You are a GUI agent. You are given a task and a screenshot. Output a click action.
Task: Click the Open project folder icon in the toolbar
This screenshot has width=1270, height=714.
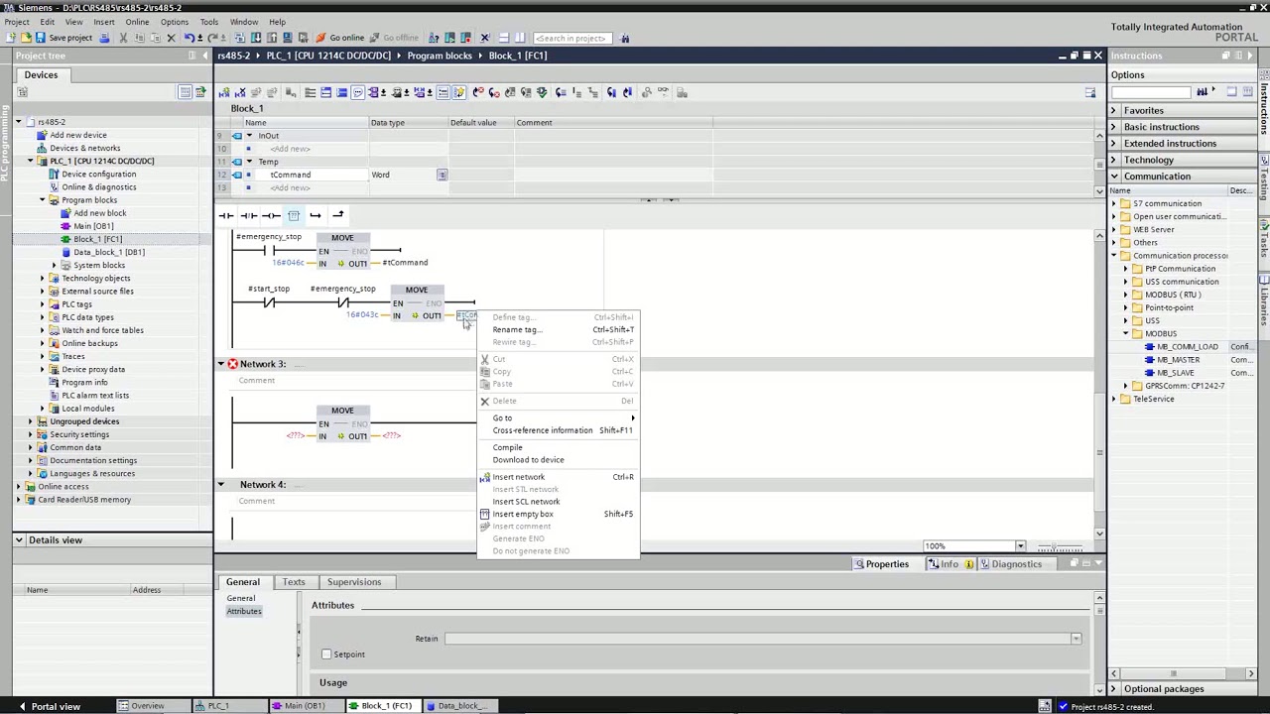(26, 38)
